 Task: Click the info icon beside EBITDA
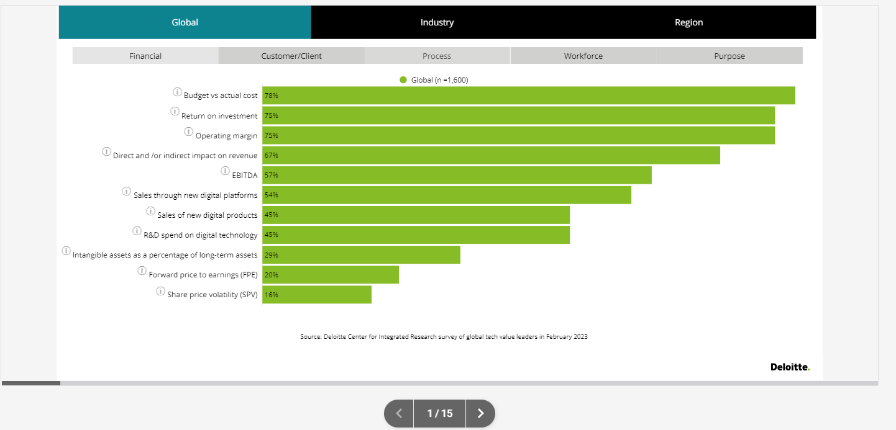tap(225, 171)
